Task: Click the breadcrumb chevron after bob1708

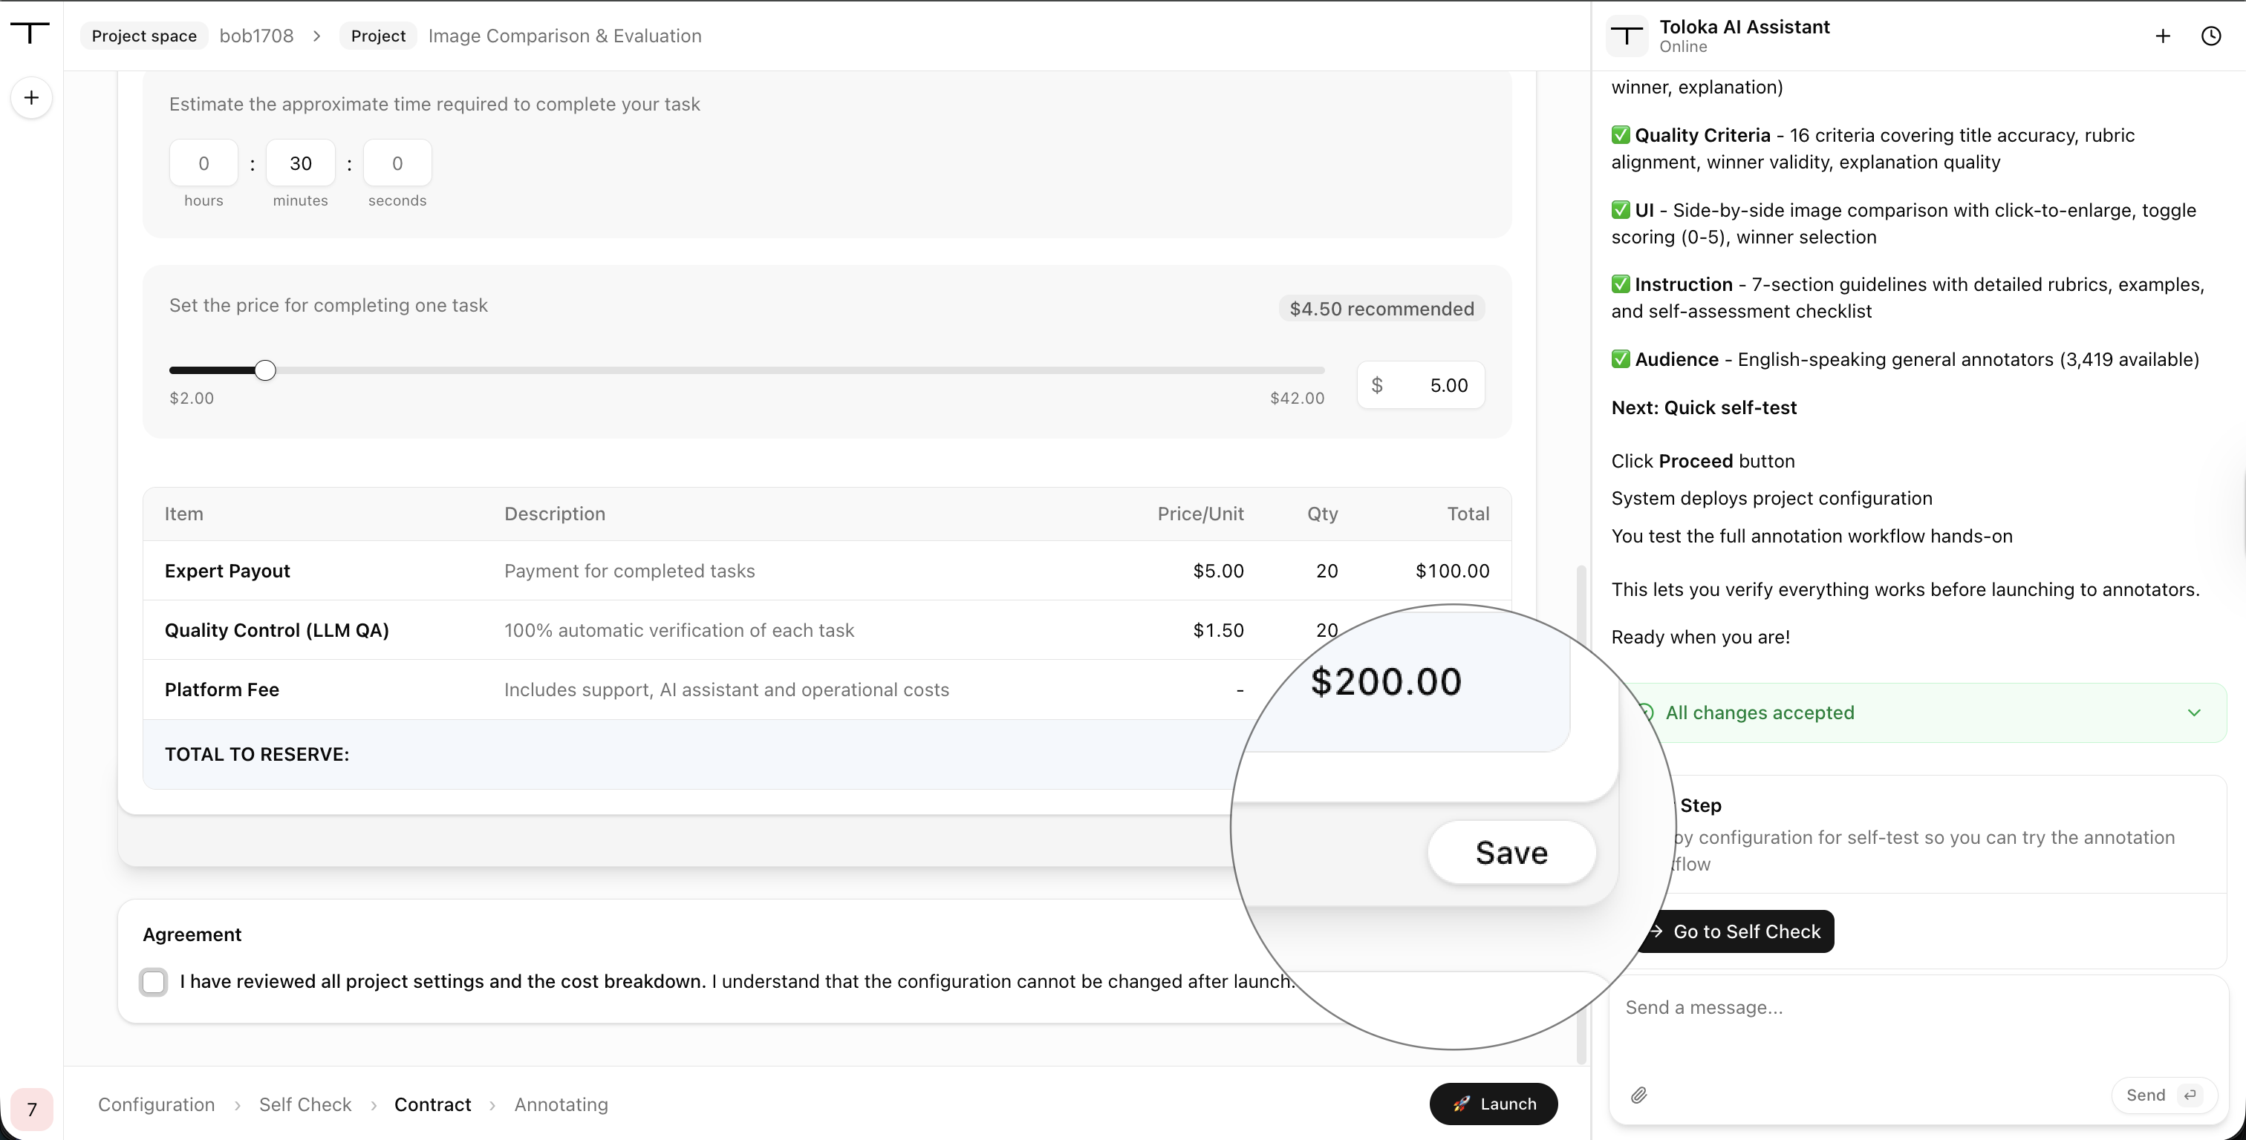Action: (x=316, y=36)
